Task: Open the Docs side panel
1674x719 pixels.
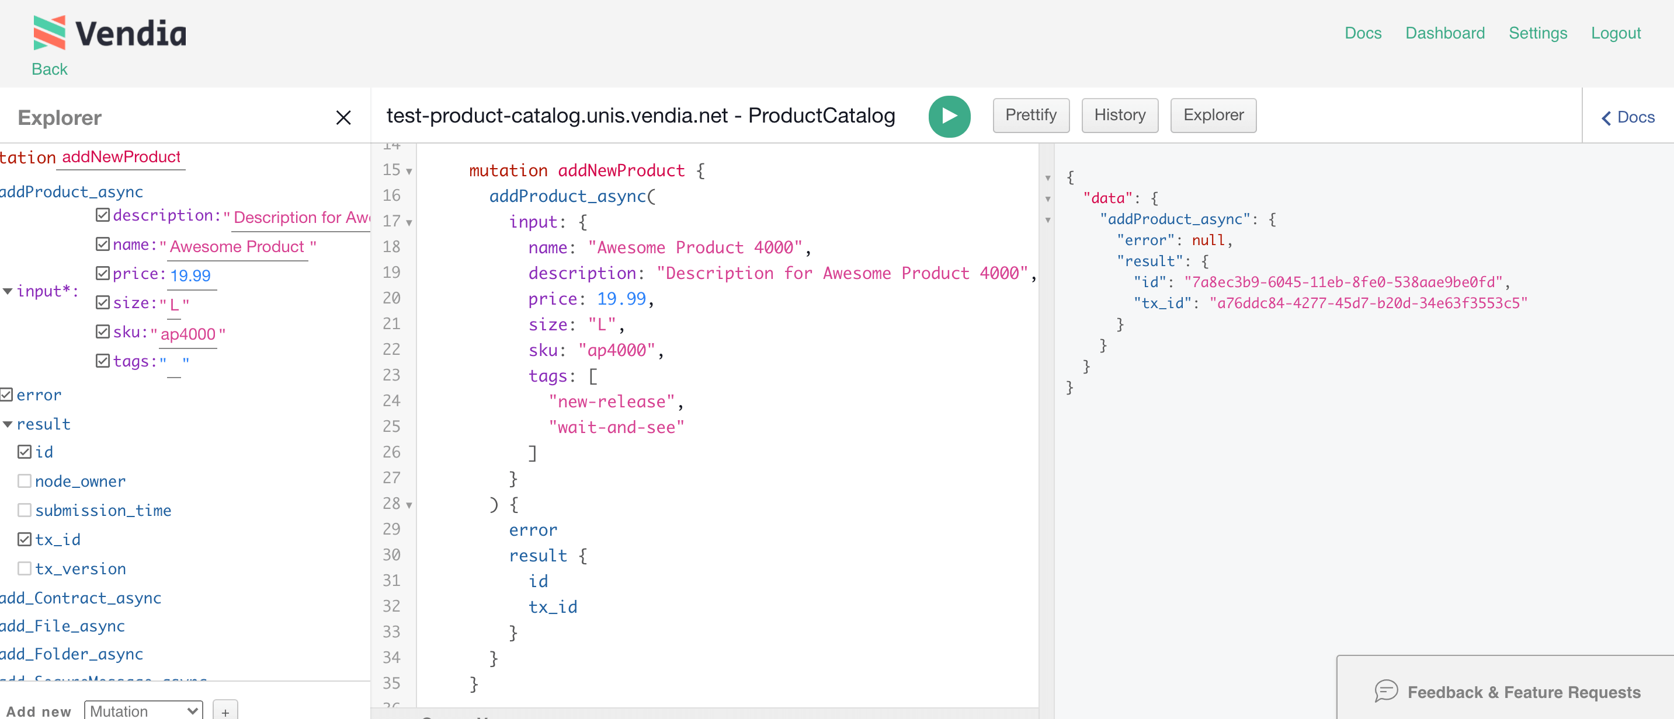Action: (1628, 117)
